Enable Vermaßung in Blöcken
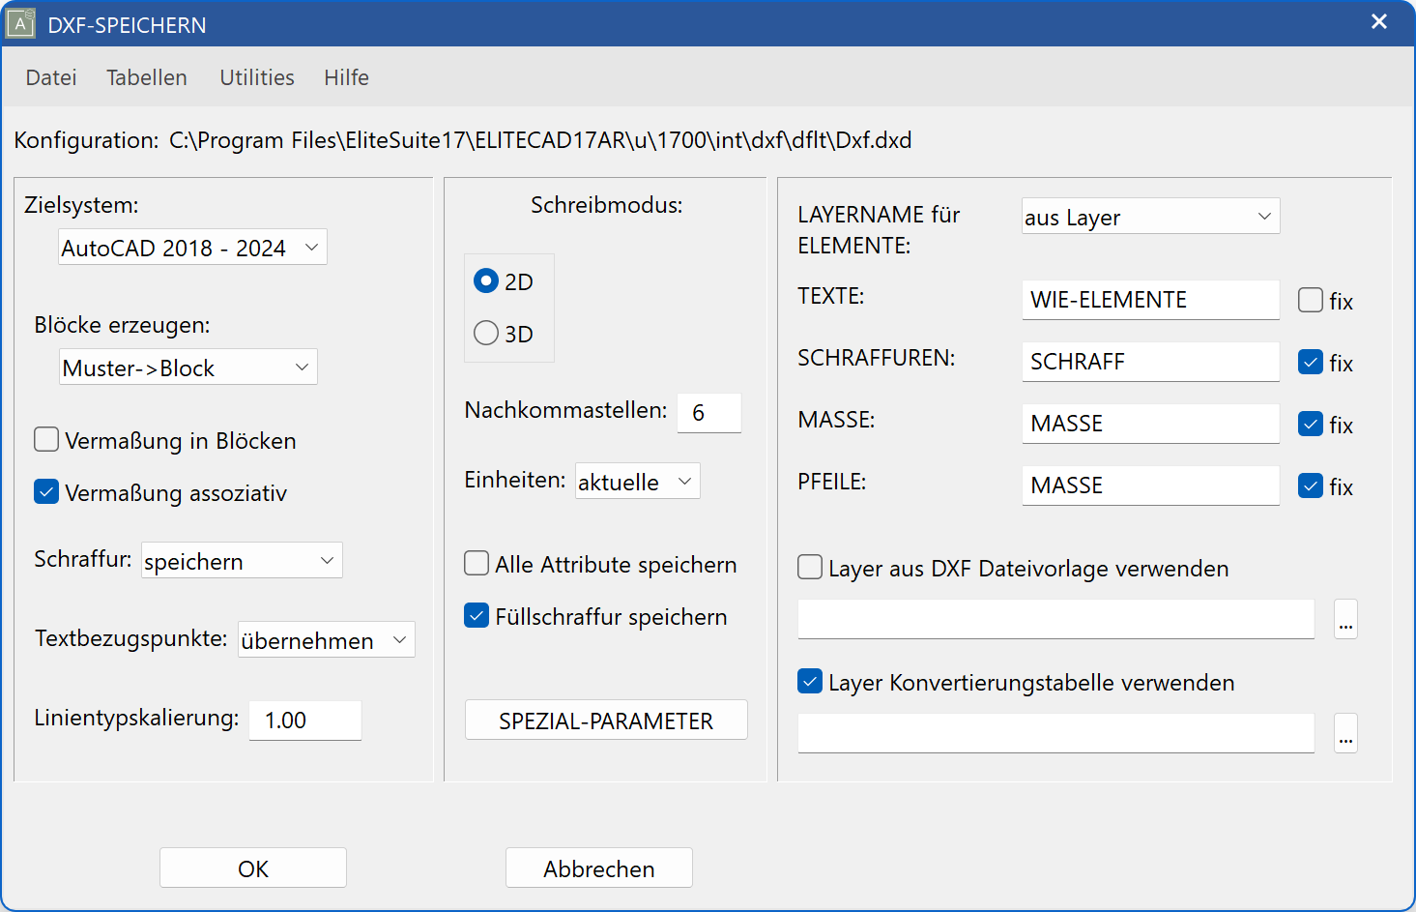1416x912 pixels. 45,439
